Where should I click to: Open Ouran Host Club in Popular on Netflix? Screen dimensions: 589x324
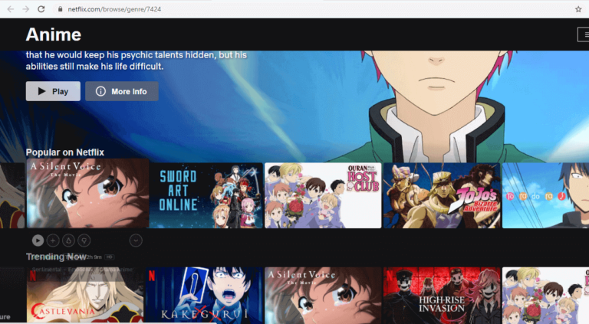(x=323, y=195)
